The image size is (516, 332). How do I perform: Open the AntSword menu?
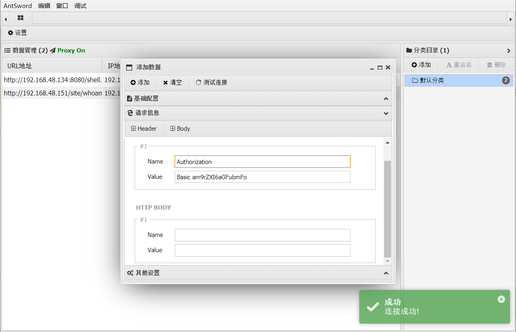(18, 6)
